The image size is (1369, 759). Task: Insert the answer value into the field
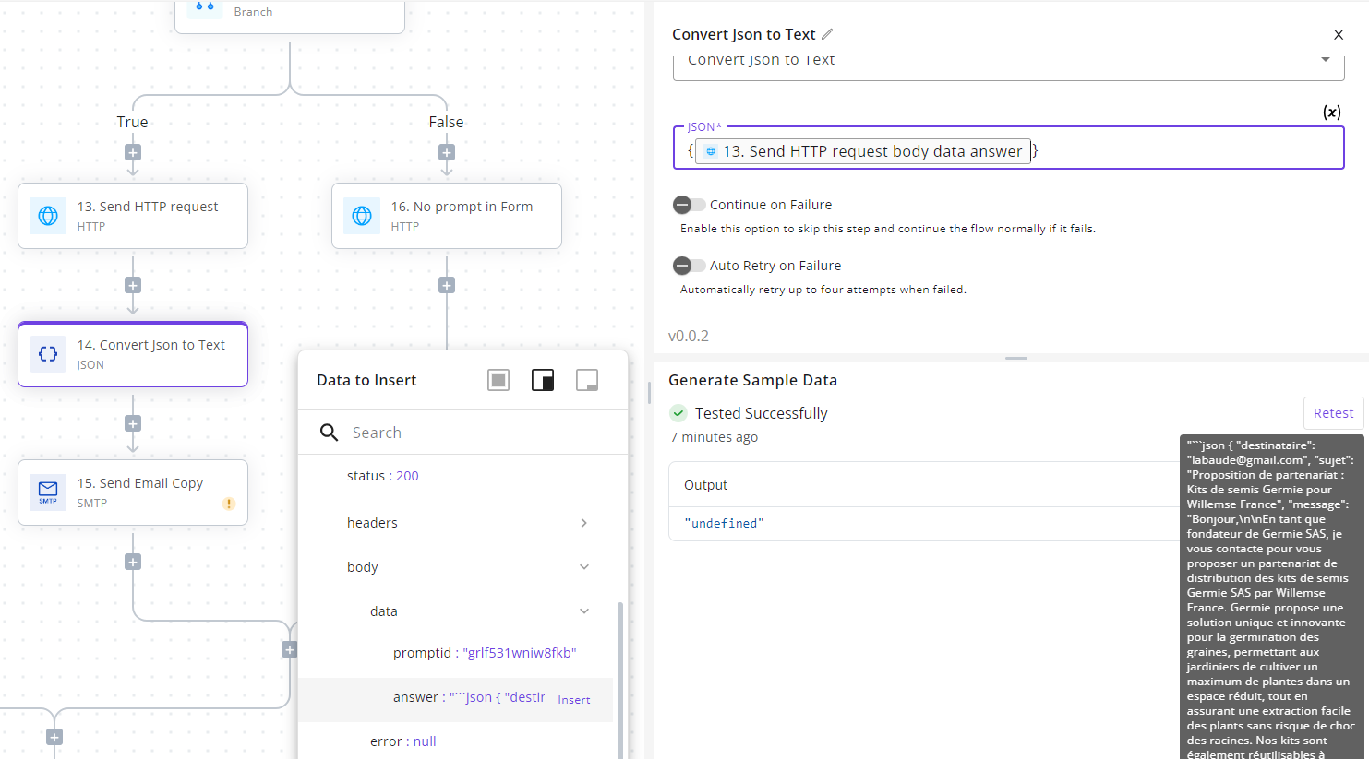(574, 700)
